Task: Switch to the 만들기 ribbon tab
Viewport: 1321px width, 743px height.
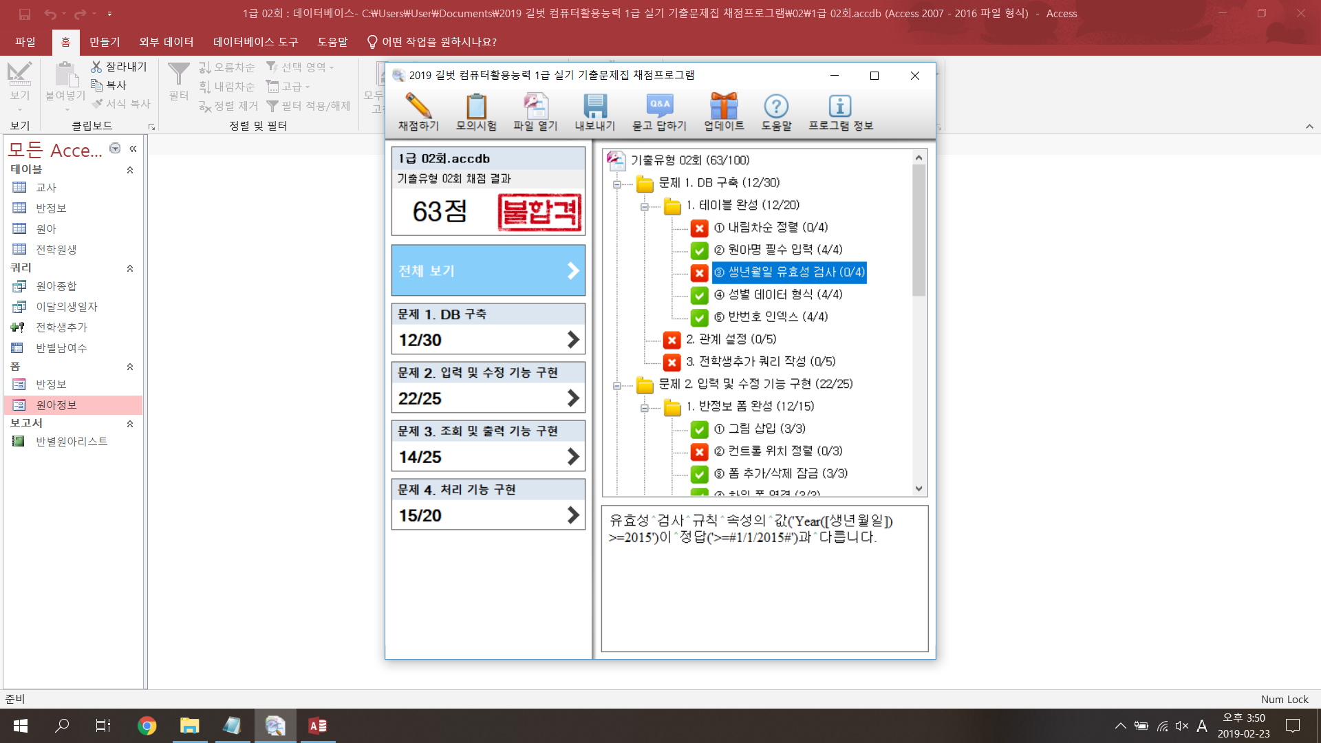Action: (x=105, y=42)
